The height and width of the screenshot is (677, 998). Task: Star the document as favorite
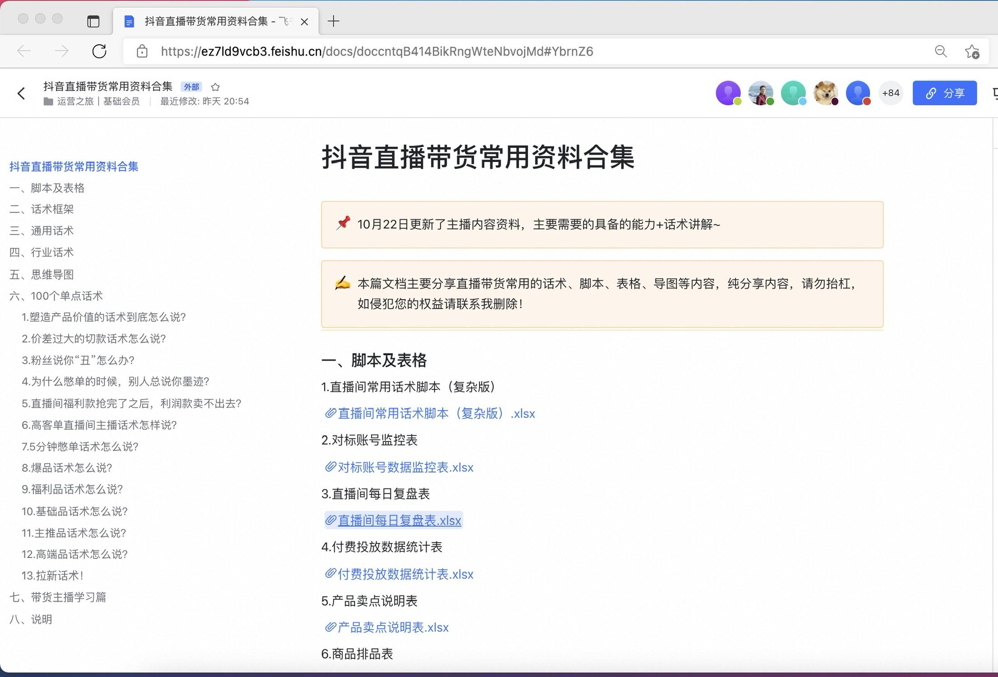[215, 87]
